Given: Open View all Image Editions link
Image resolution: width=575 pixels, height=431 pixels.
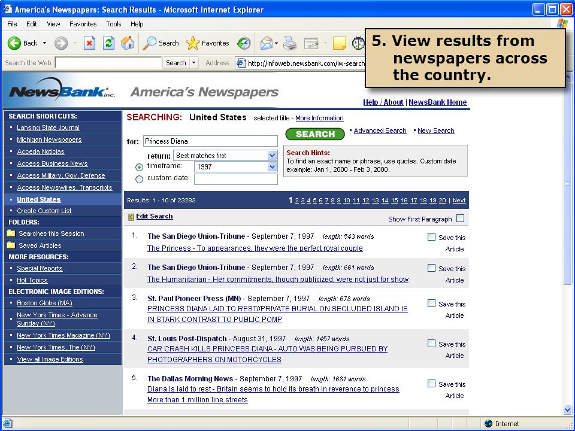Looking at the screenshot, I should point(50,359).
